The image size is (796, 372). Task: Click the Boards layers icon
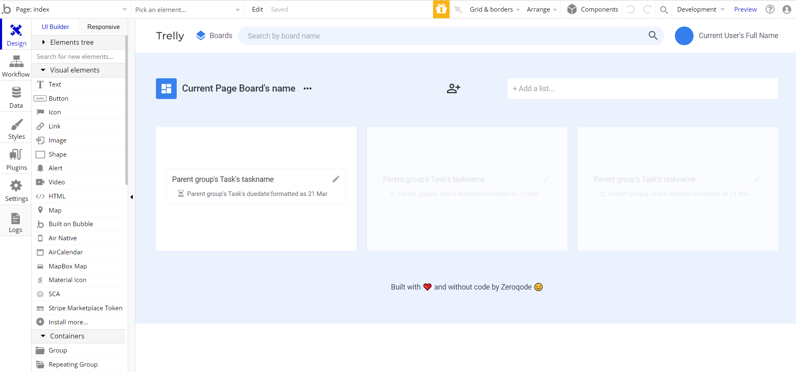[x=201, y=36]
